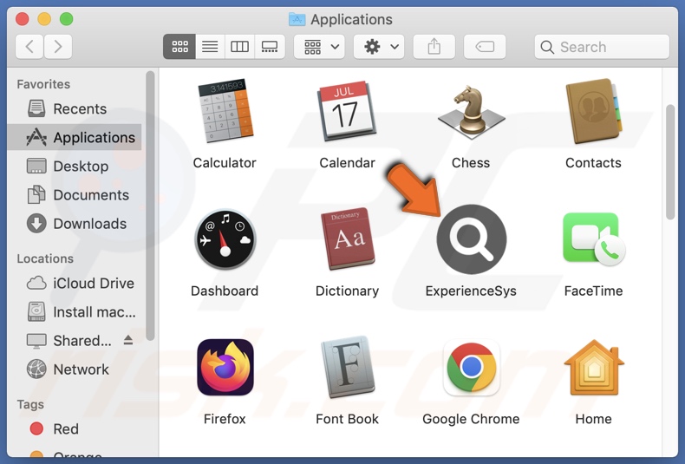Open Downloads in the sidebar
685x464 pixels.
(x=75, y=224)
